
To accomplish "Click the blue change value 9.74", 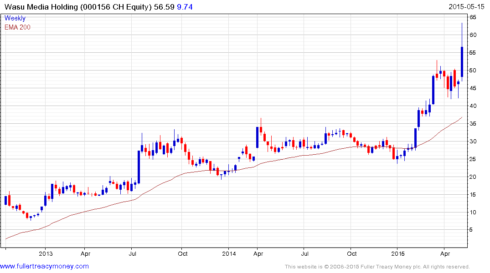I will pos(185,7).
